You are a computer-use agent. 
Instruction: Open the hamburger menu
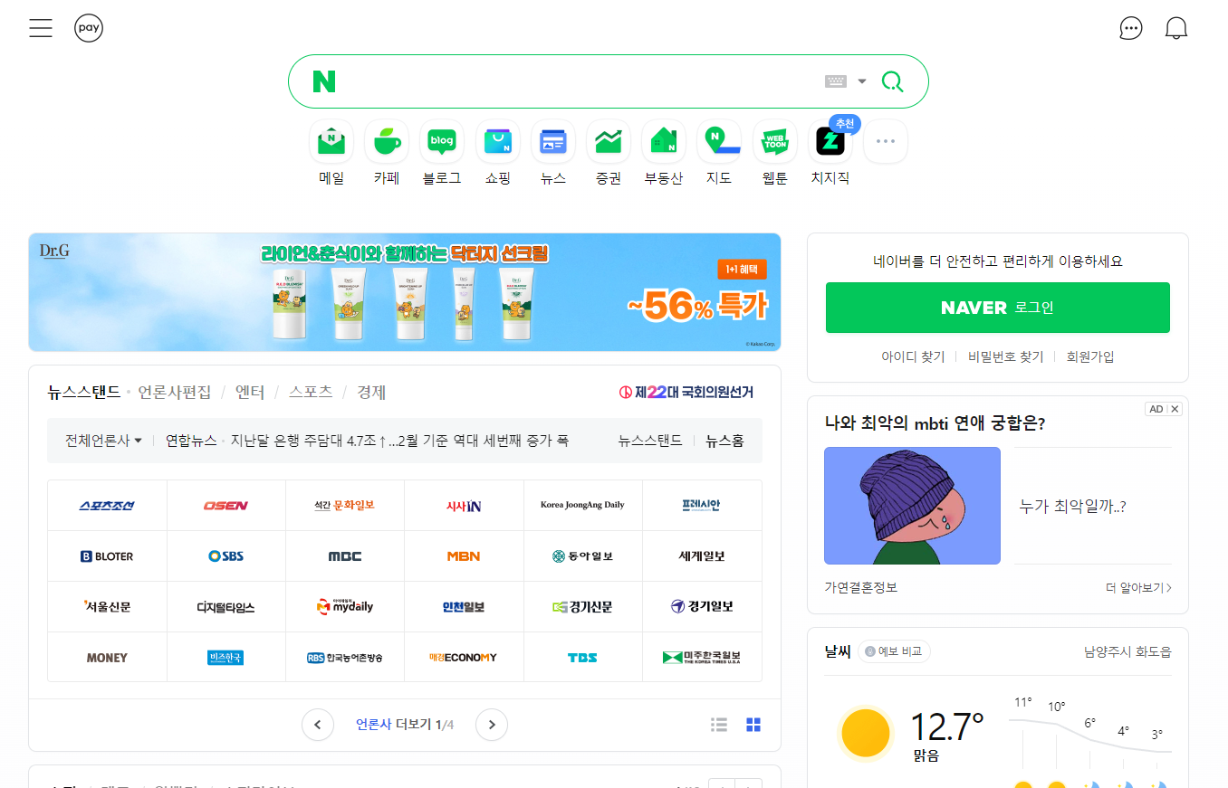pos(41,28)
